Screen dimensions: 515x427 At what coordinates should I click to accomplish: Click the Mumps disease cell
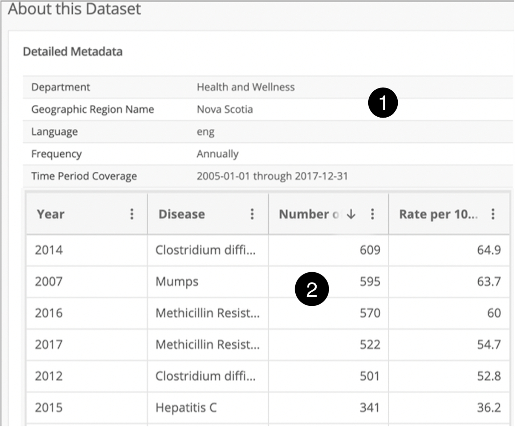(208, 282)
